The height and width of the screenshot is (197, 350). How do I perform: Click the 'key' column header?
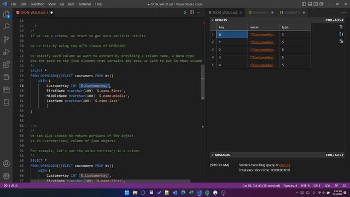click(x=232, y=27)
